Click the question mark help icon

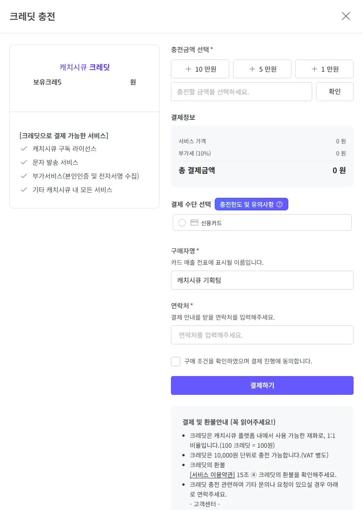click(x=279, y=204)
